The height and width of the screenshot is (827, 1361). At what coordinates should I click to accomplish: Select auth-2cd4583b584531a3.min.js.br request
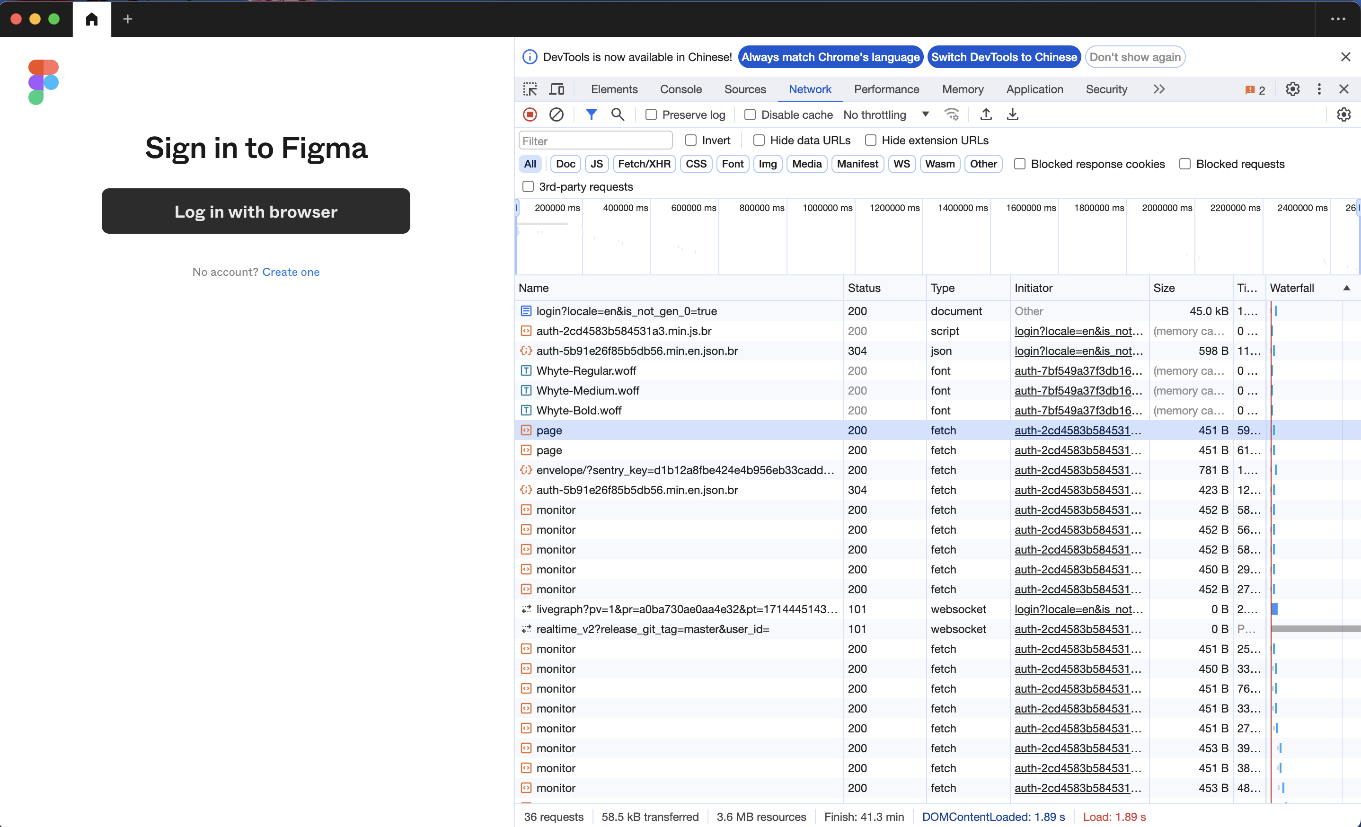pos(937,331)
